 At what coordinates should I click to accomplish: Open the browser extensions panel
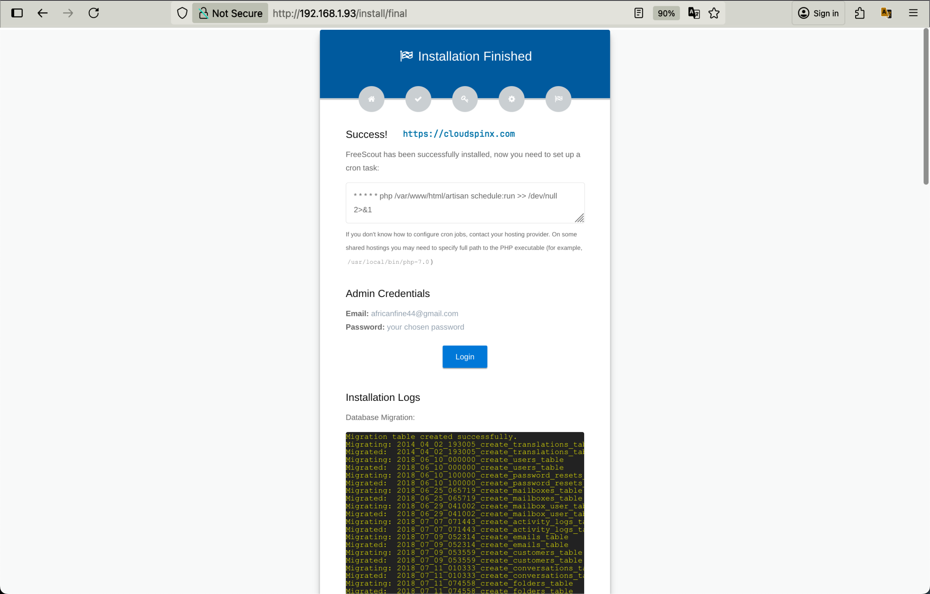coord(859,13)
